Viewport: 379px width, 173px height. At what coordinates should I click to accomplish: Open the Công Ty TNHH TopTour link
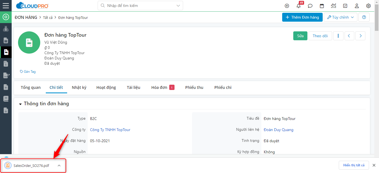[x=110, y=130]
